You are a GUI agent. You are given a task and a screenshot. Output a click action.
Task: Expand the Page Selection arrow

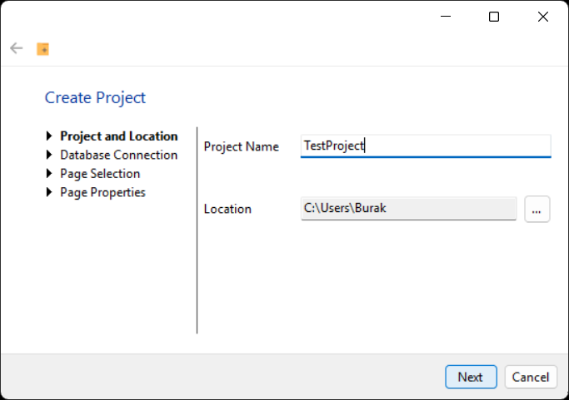coord(49,174)
